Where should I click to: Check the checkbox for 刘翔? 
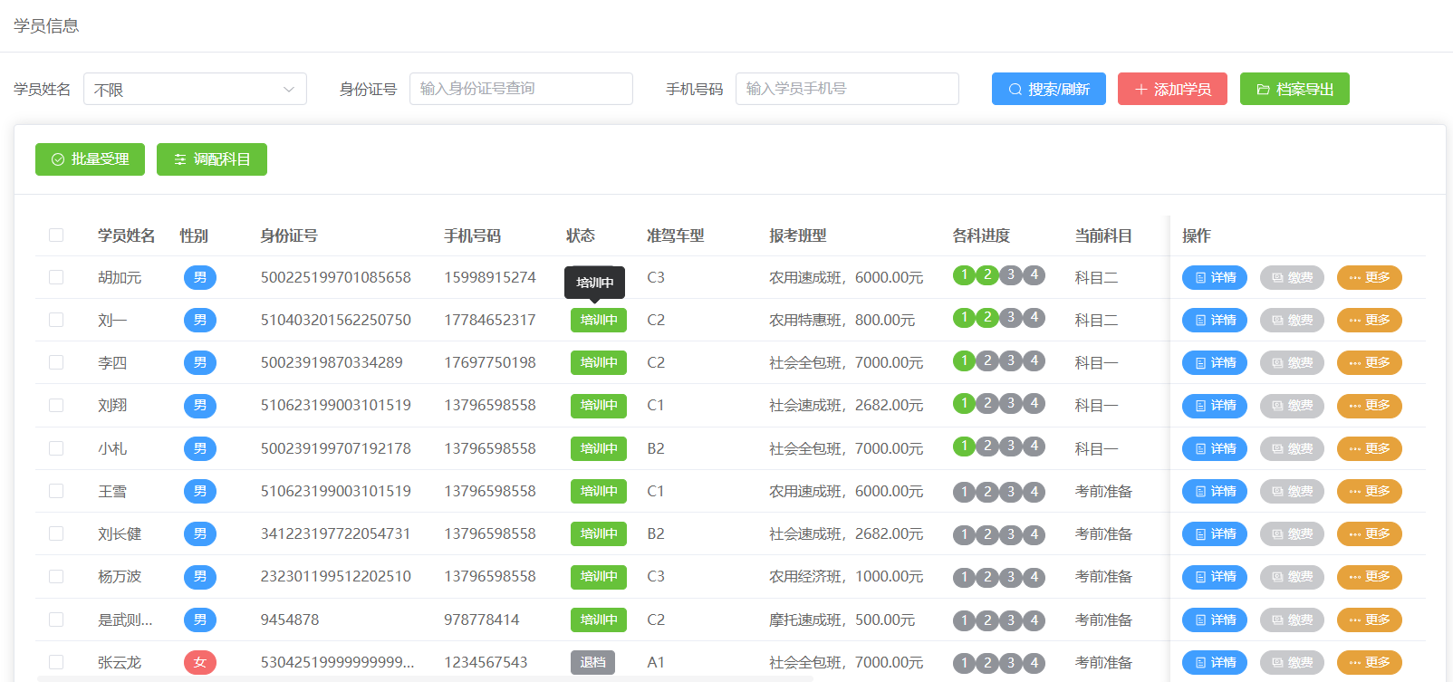[x=56, y=405]
